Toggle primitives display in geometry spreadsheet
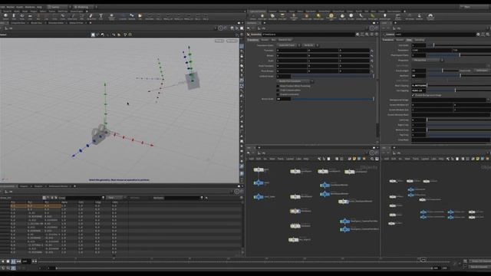 pyautogui.click(x=52, y=198)
